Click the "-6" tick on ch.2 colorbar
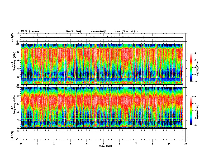209x161 pixels. coord(195,97)
